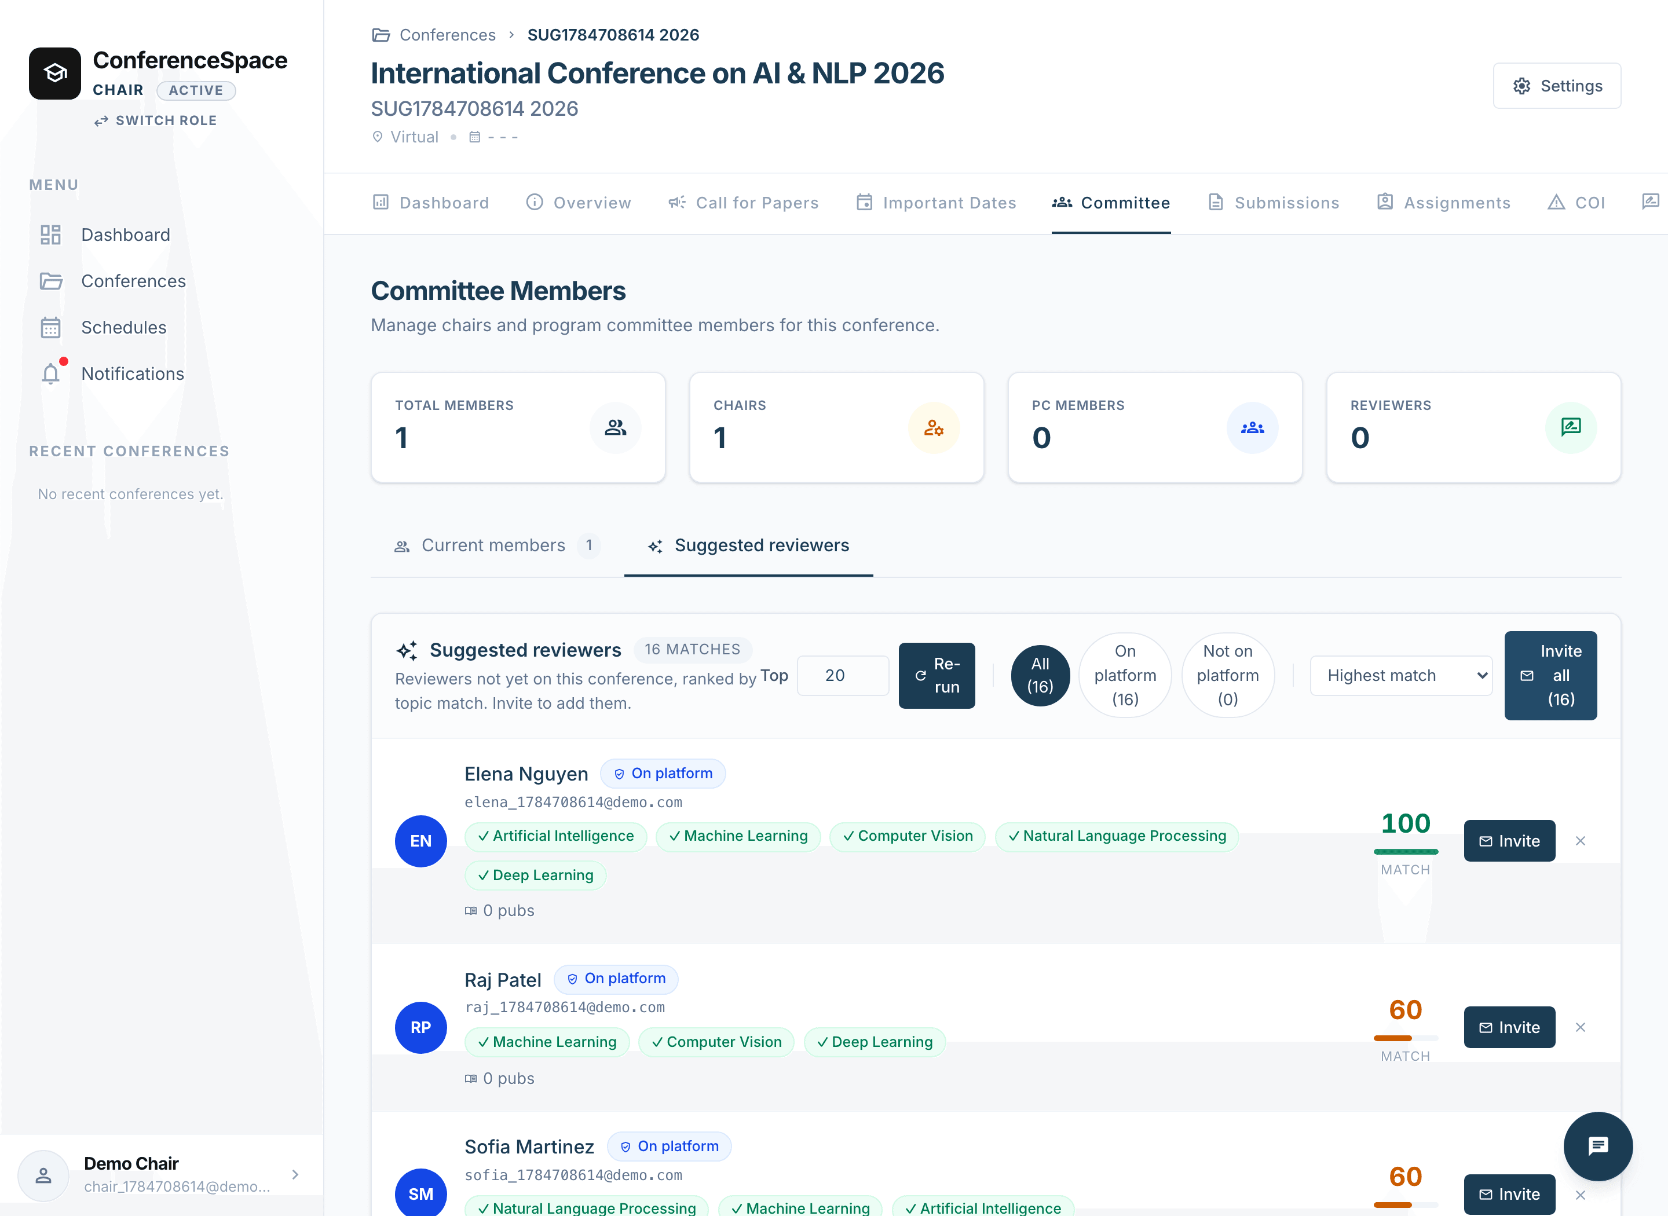Invite Raj Patel
The width and height of the screenshot is (1668, 1216).
(1509, 1027)
